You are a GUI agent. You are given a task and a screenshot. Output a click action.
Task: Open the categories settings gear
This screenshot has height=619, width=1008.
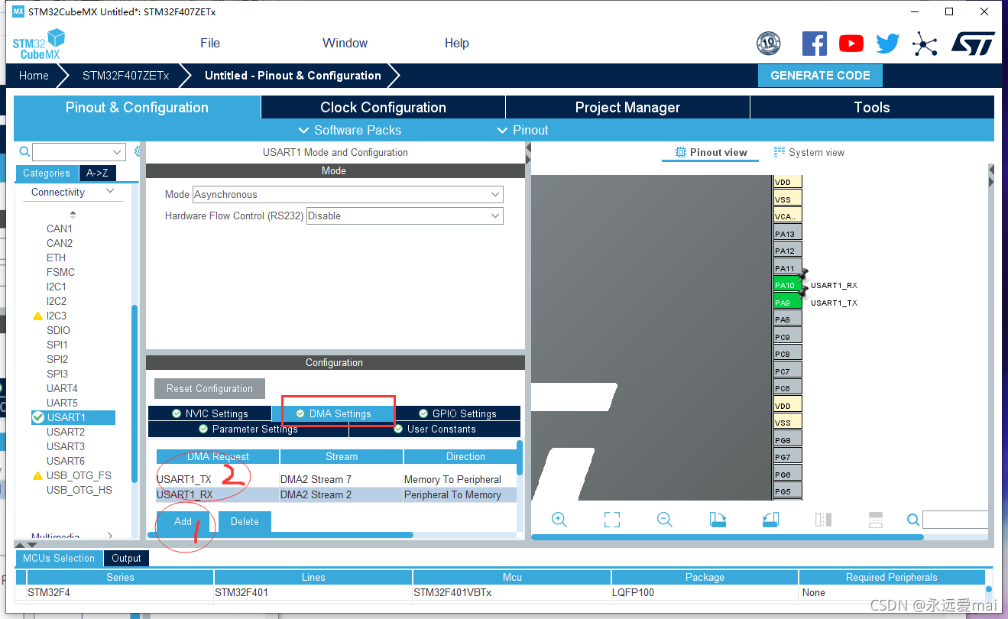138,152
